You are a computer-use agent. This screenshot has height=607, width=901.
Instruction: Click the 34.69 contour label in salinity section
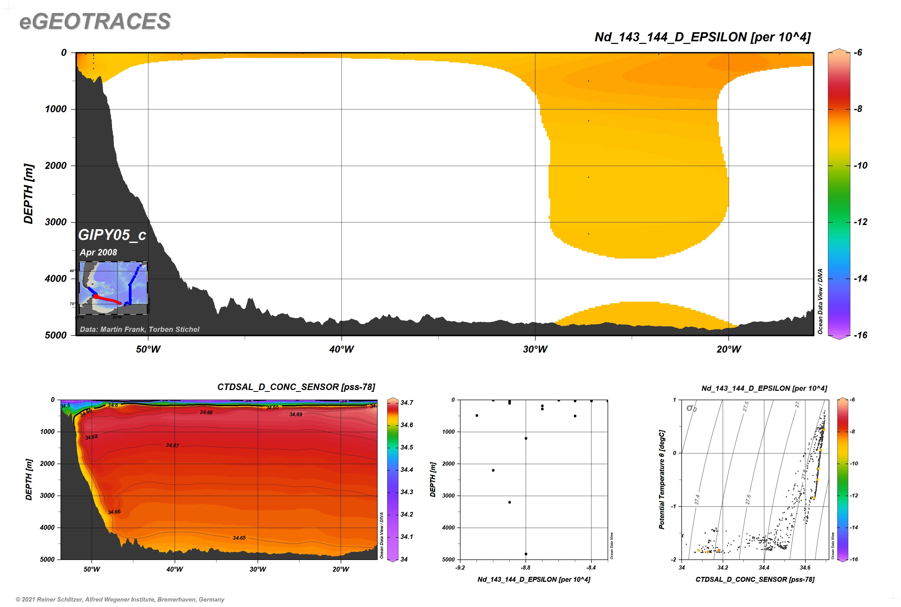(x=296, y=415)
